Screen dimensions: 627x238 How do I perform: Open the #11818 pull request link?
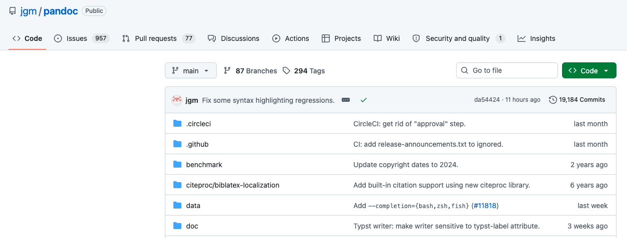pyautogui.click(x=485, y=206)
